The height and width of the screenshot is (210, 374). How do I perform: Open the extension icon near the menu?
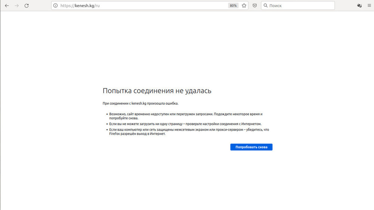[x=359, y=6]
